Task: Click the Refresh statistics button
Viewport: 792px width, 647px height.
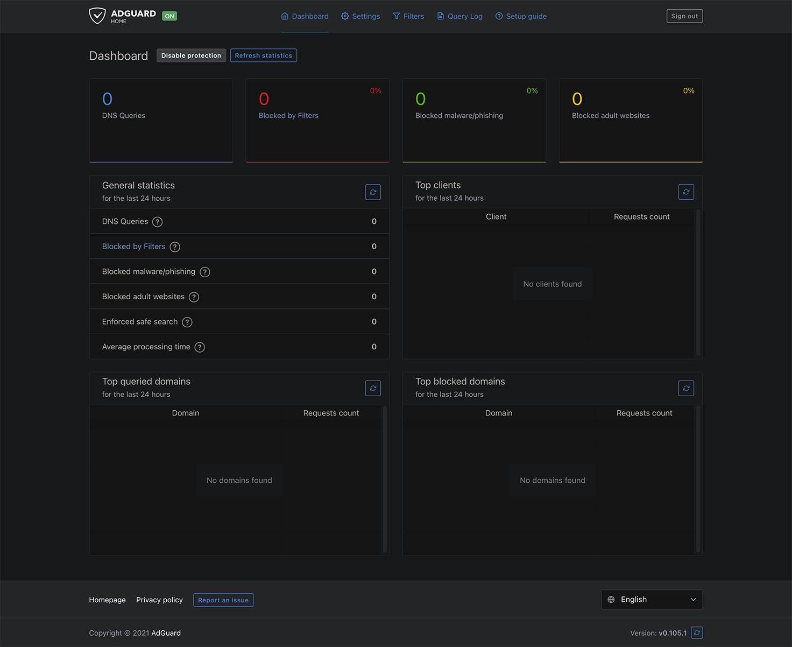Action: tap(263, 55)
